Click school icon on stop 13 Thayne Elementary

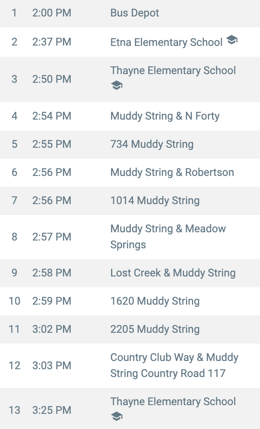click(117, 416)
